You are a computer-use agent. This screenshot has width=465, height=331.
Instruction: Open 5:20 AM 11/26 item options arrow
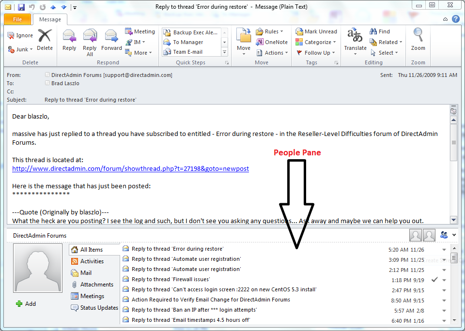pyautogui.click(x=444, y=250)
